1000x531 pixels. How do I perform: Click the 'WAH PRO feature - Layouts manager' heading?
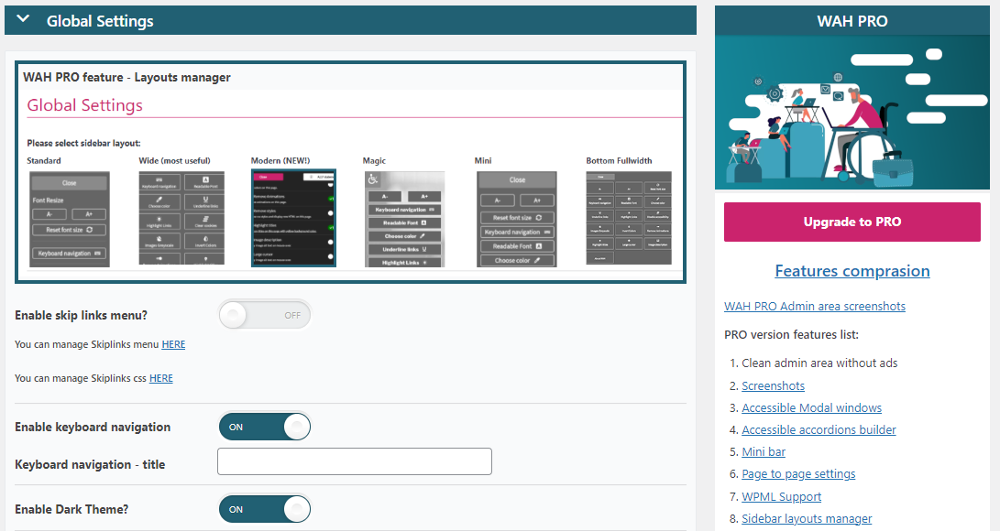click(x=126, y=77)
